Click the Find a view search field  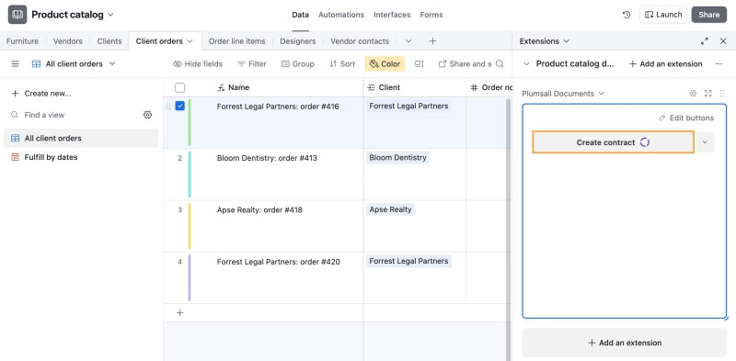[75, 115]
